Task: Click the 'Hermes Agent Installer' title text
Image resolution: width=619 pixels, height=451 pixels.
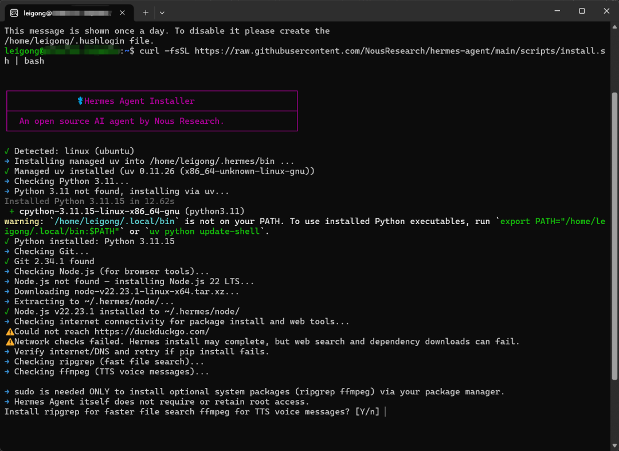Action: 139,101
